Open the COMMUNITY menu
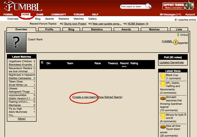This screenshot has width=197, height=137. pos(58,14)
